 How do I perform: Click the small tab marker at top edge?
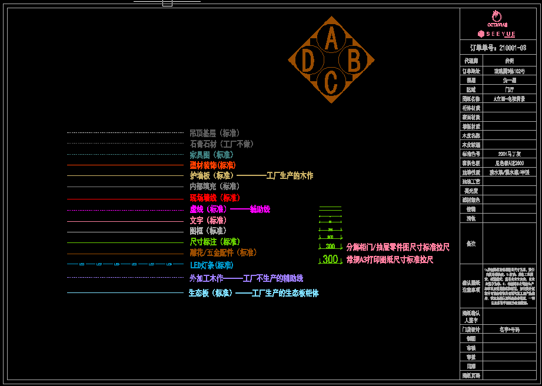[x=167, y=3]
